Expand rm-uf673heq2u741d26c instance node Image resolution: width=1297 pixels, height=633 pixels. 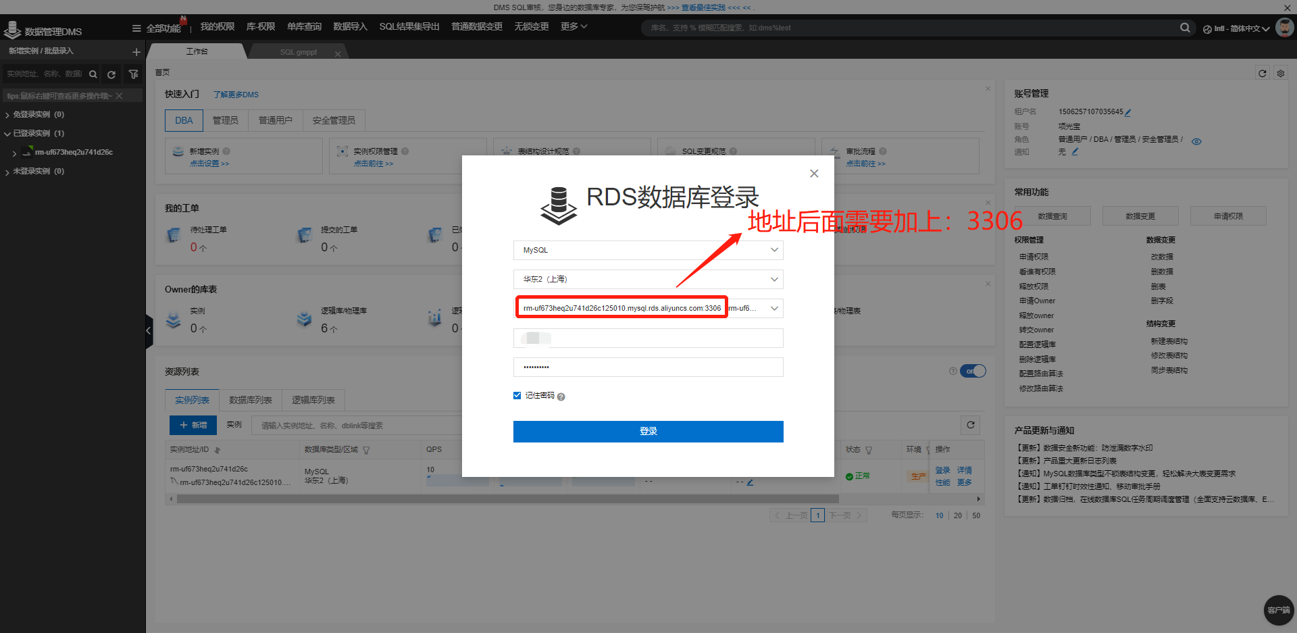[x=14, y=153]
